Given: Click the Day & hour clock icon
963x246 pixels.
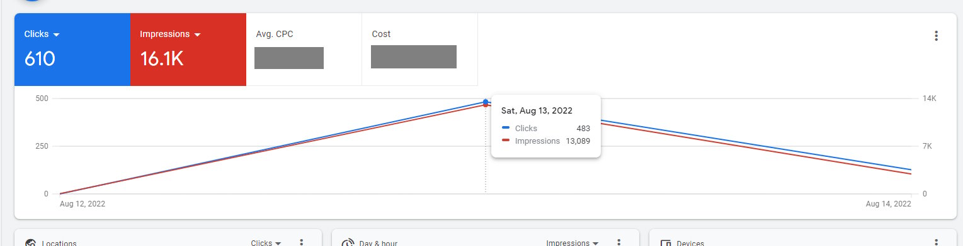Looking at the screenshot, I should click(x=347, y=243).
